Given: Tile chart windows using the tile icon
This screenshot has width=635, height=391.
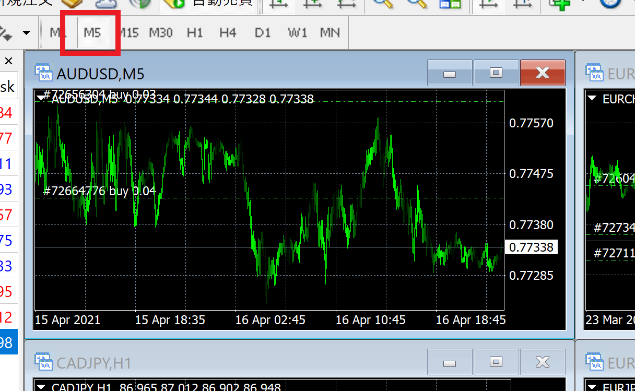Looking at the screenshot, I should pos(450,3).
